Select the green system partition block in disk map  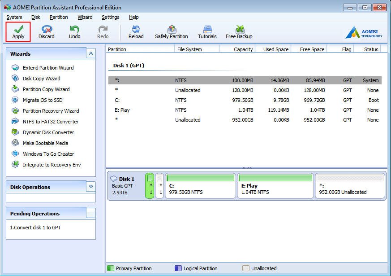click(150, 186)
